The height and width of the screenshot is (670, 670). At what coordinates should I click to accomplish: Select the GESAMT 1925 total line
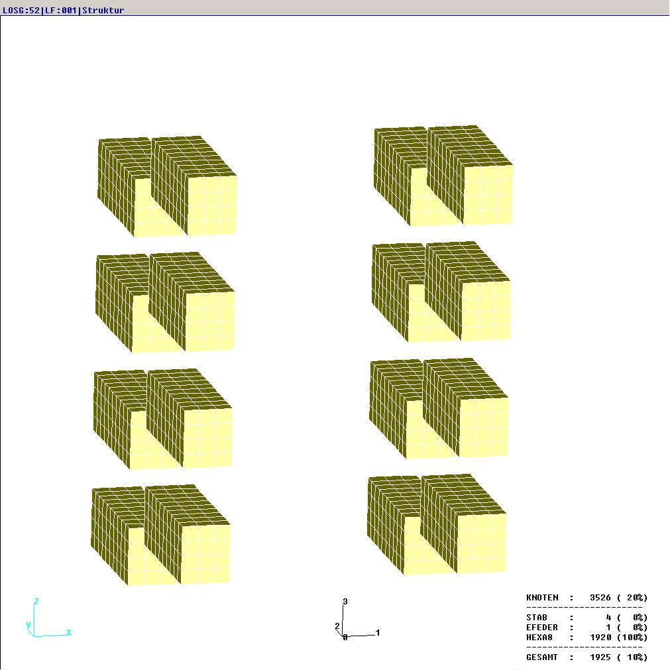click(586, 657)
